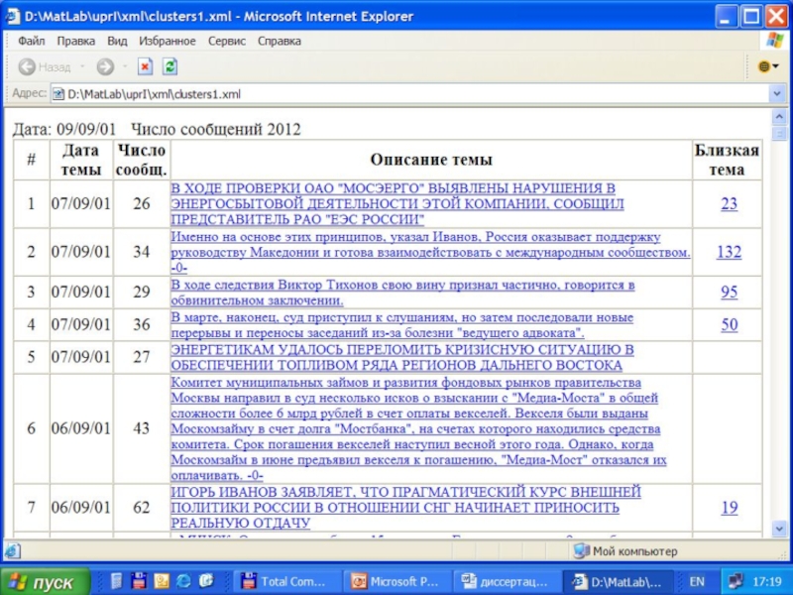The height and width of the screenshot is (595, 793).
Task: Open the Forward button history dropdown arrow
Action: pyautogui.click(x=123, y=67)
